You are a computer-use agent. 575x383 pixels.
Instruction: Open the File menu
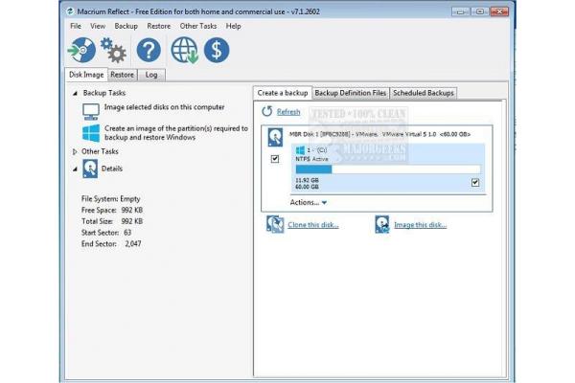[x=76, y=26]
